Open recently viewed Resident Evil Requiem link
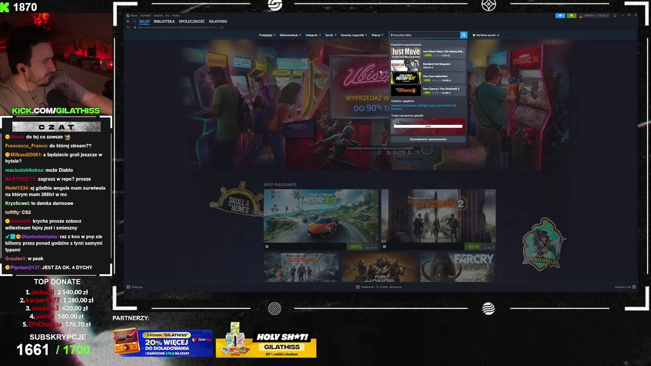The width and height of the screenshot is (651, 366). [x=403, y=105]
